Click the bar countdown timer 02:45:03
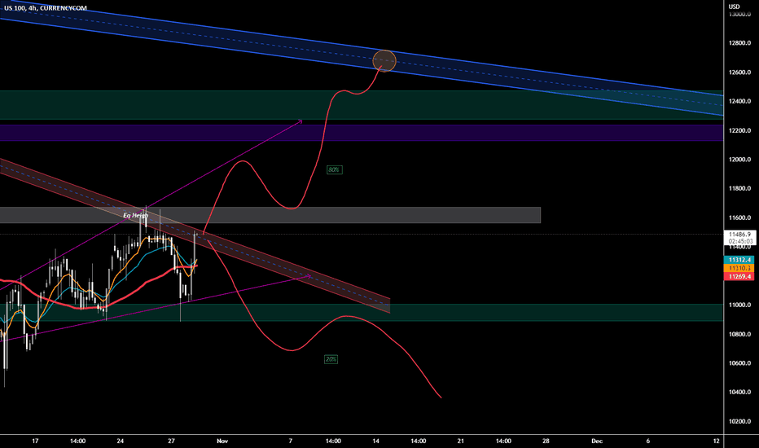The width and height of the screenshot is (759, 448). click(739, 241)
